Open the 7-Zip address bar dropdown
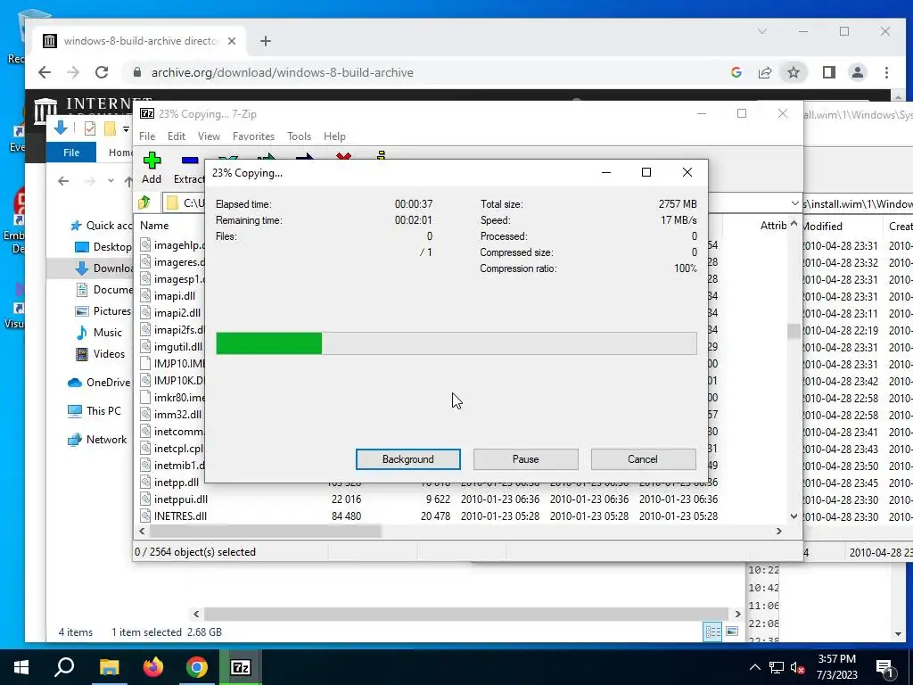 click(x=794, y=203)
